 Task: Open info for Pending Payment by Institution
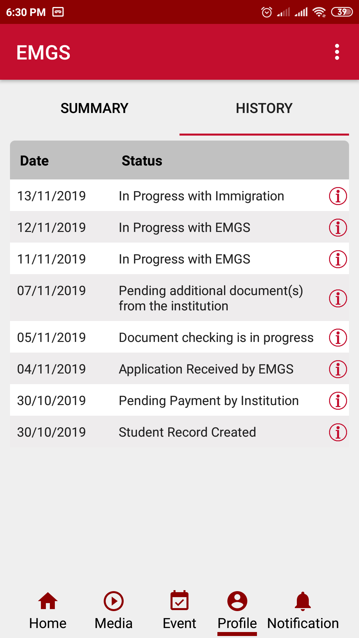coord(338,401)
